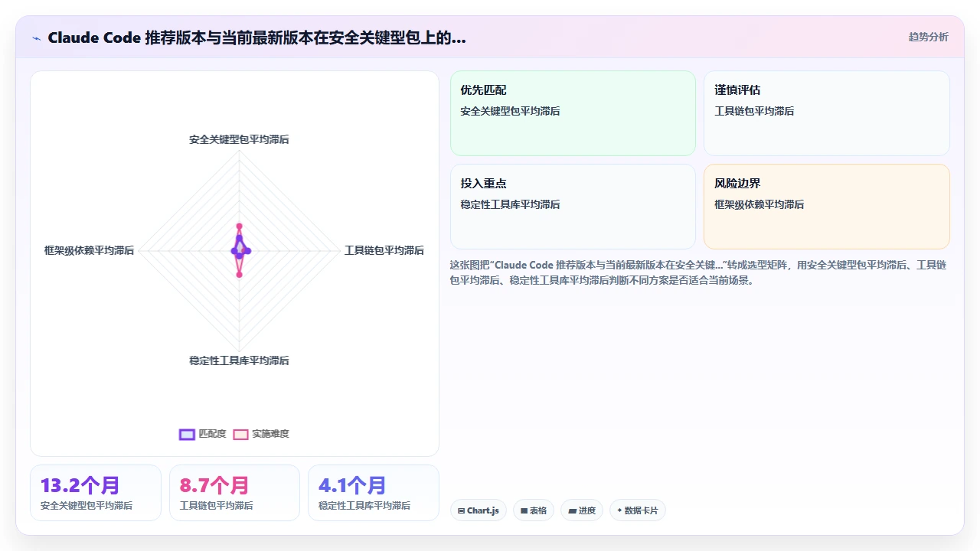Toggle the 匹配度 legend swatch

[x=187, y=434]
